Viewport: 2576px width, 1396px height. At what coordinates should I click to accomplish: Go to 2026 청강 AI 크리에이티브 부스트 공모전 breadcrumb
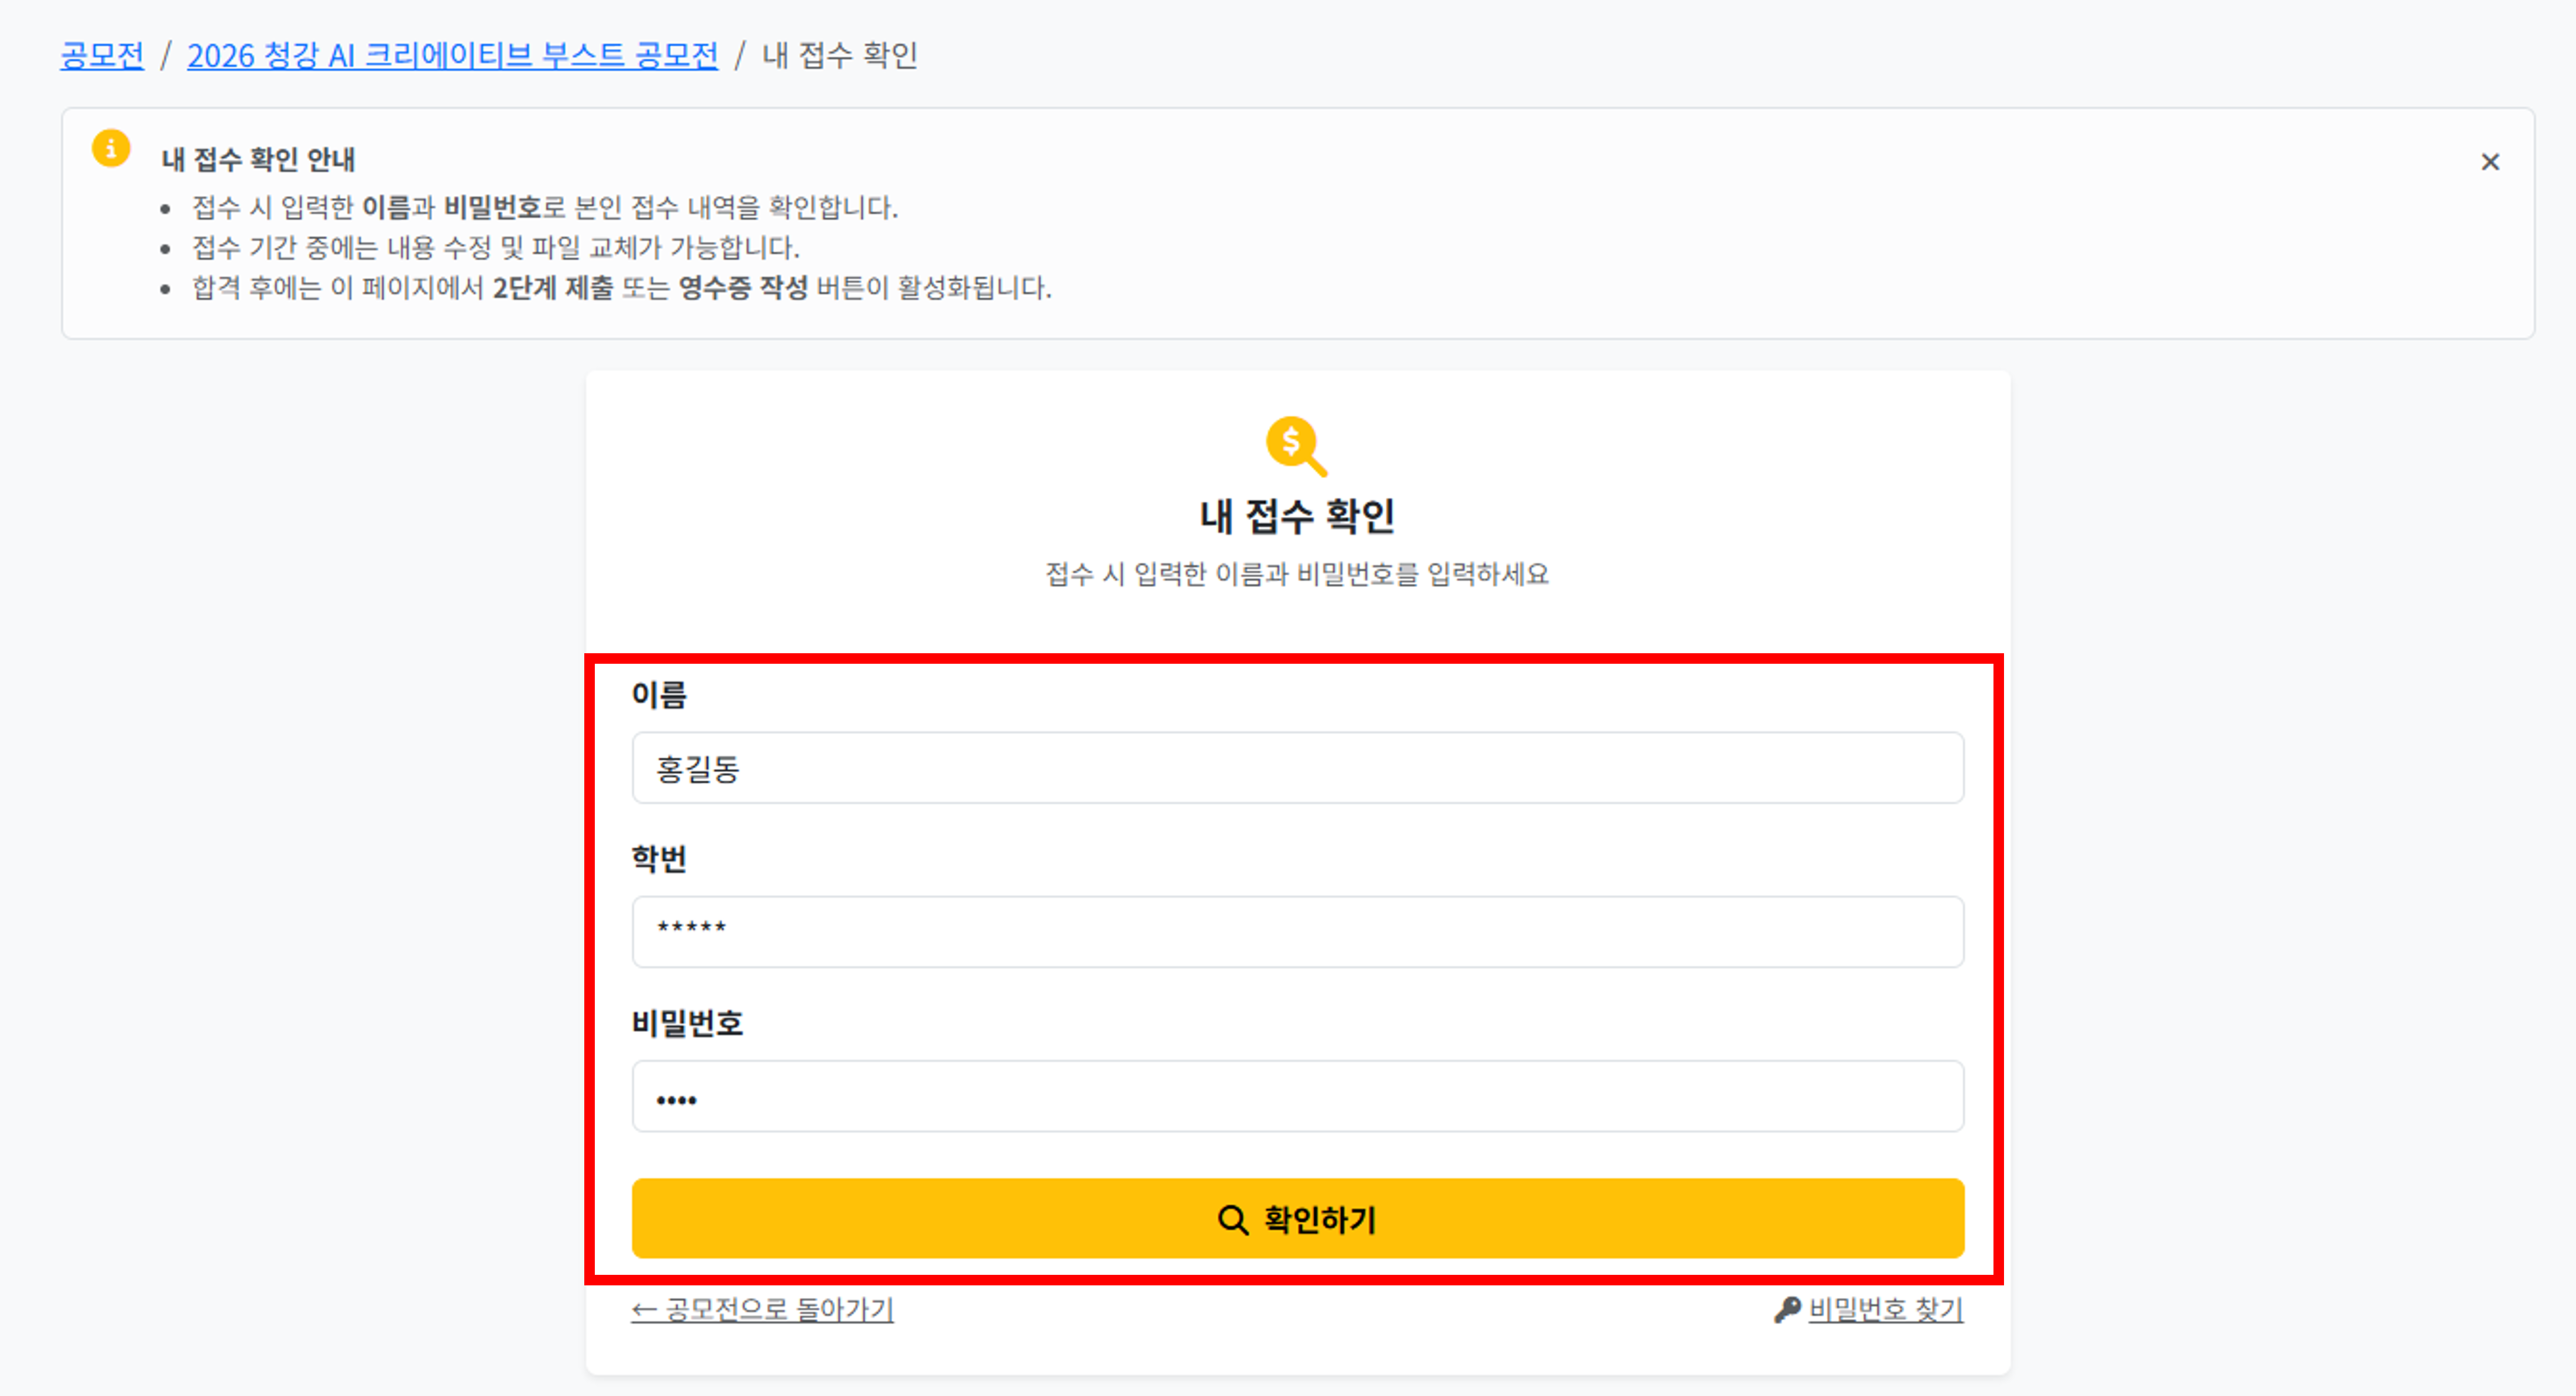coord(452,55)
